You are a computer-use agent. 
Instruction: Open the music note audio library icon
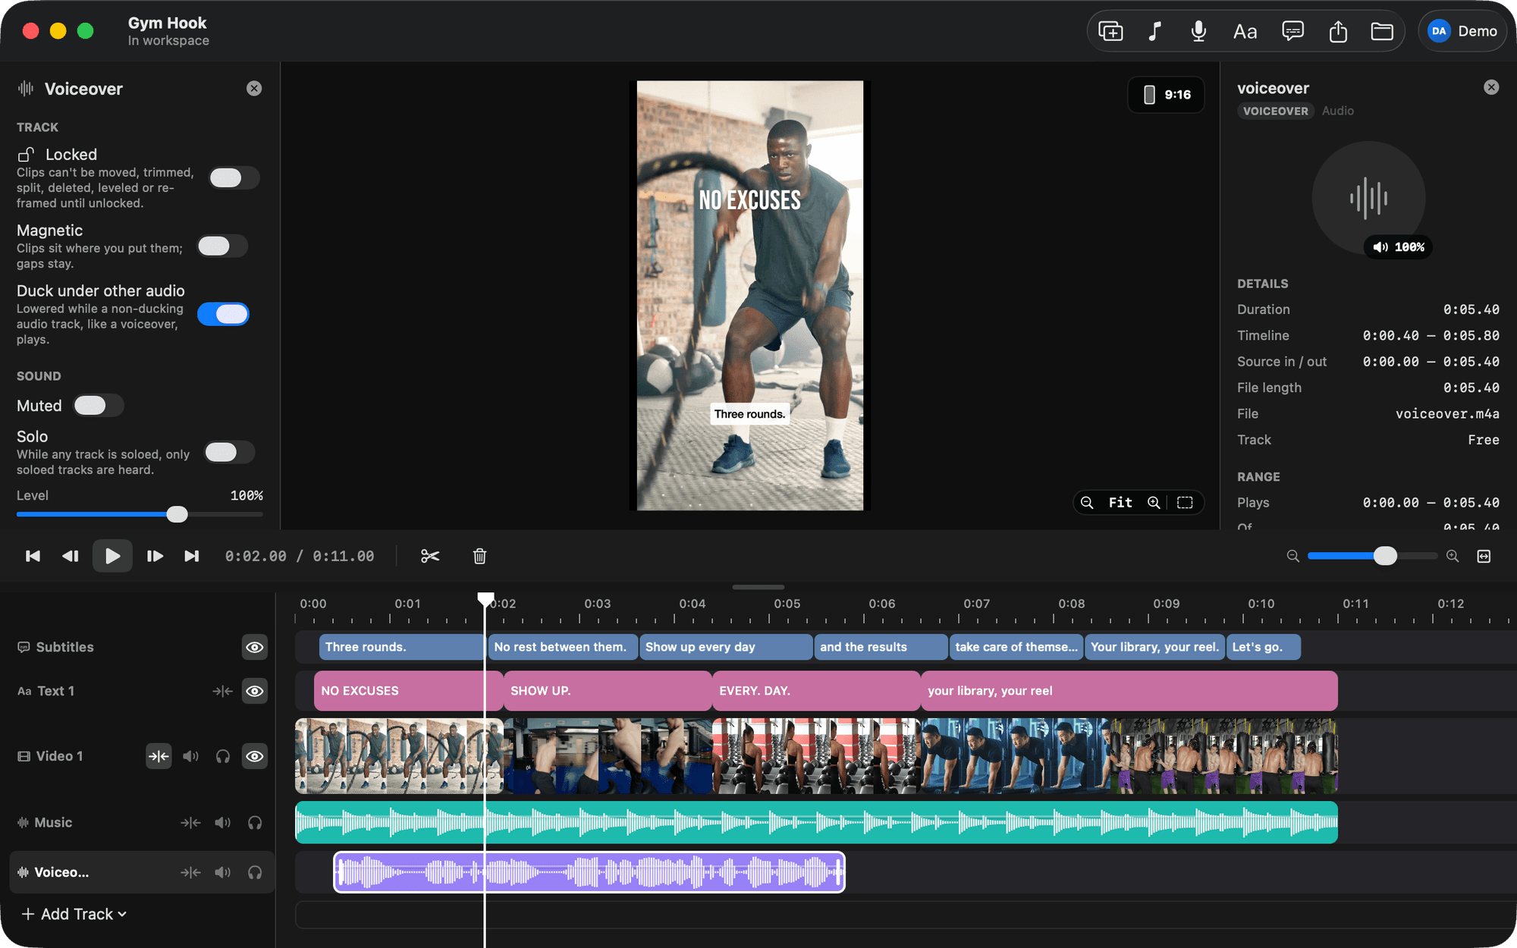tap(1154, 31)
